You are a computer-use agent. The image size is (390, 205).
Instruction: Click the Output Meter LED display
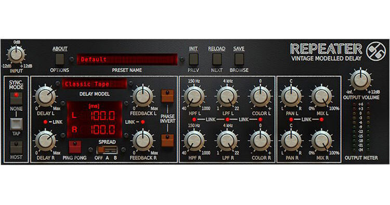click(361, 127)
